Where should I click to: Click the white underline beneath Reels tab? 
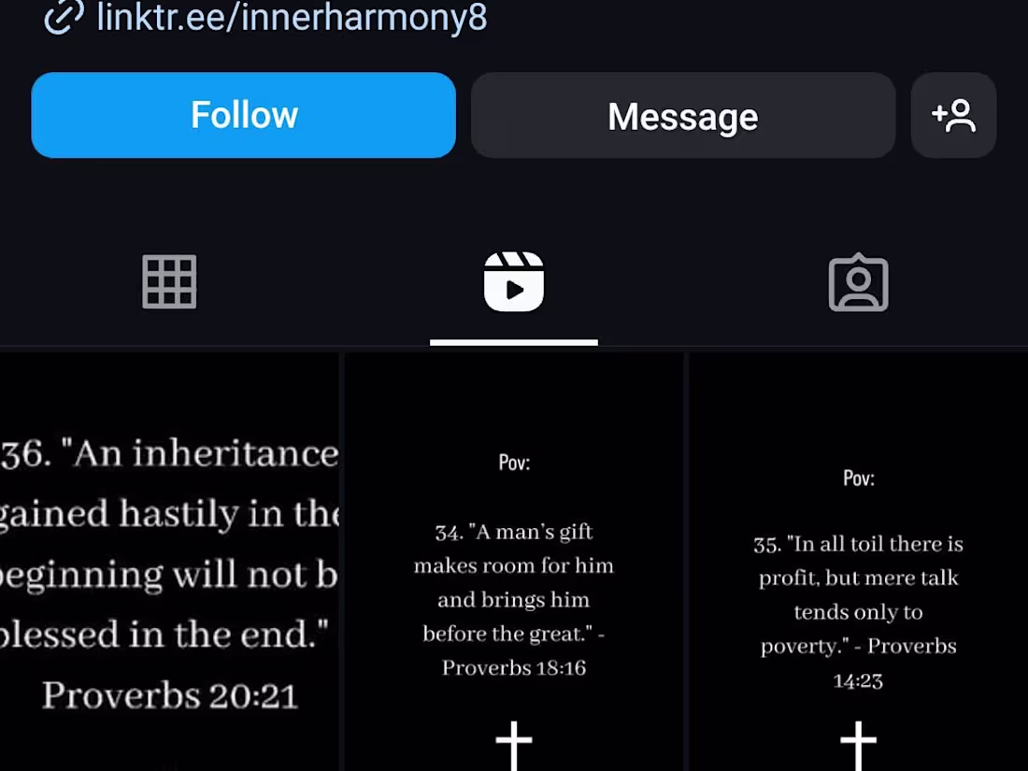coord(514,342)
